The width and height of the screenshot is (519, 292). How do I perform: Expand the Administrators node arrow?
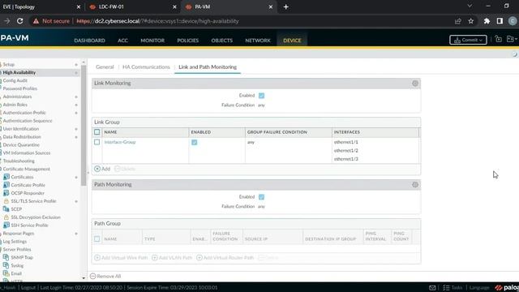click(x=76, y=97)
